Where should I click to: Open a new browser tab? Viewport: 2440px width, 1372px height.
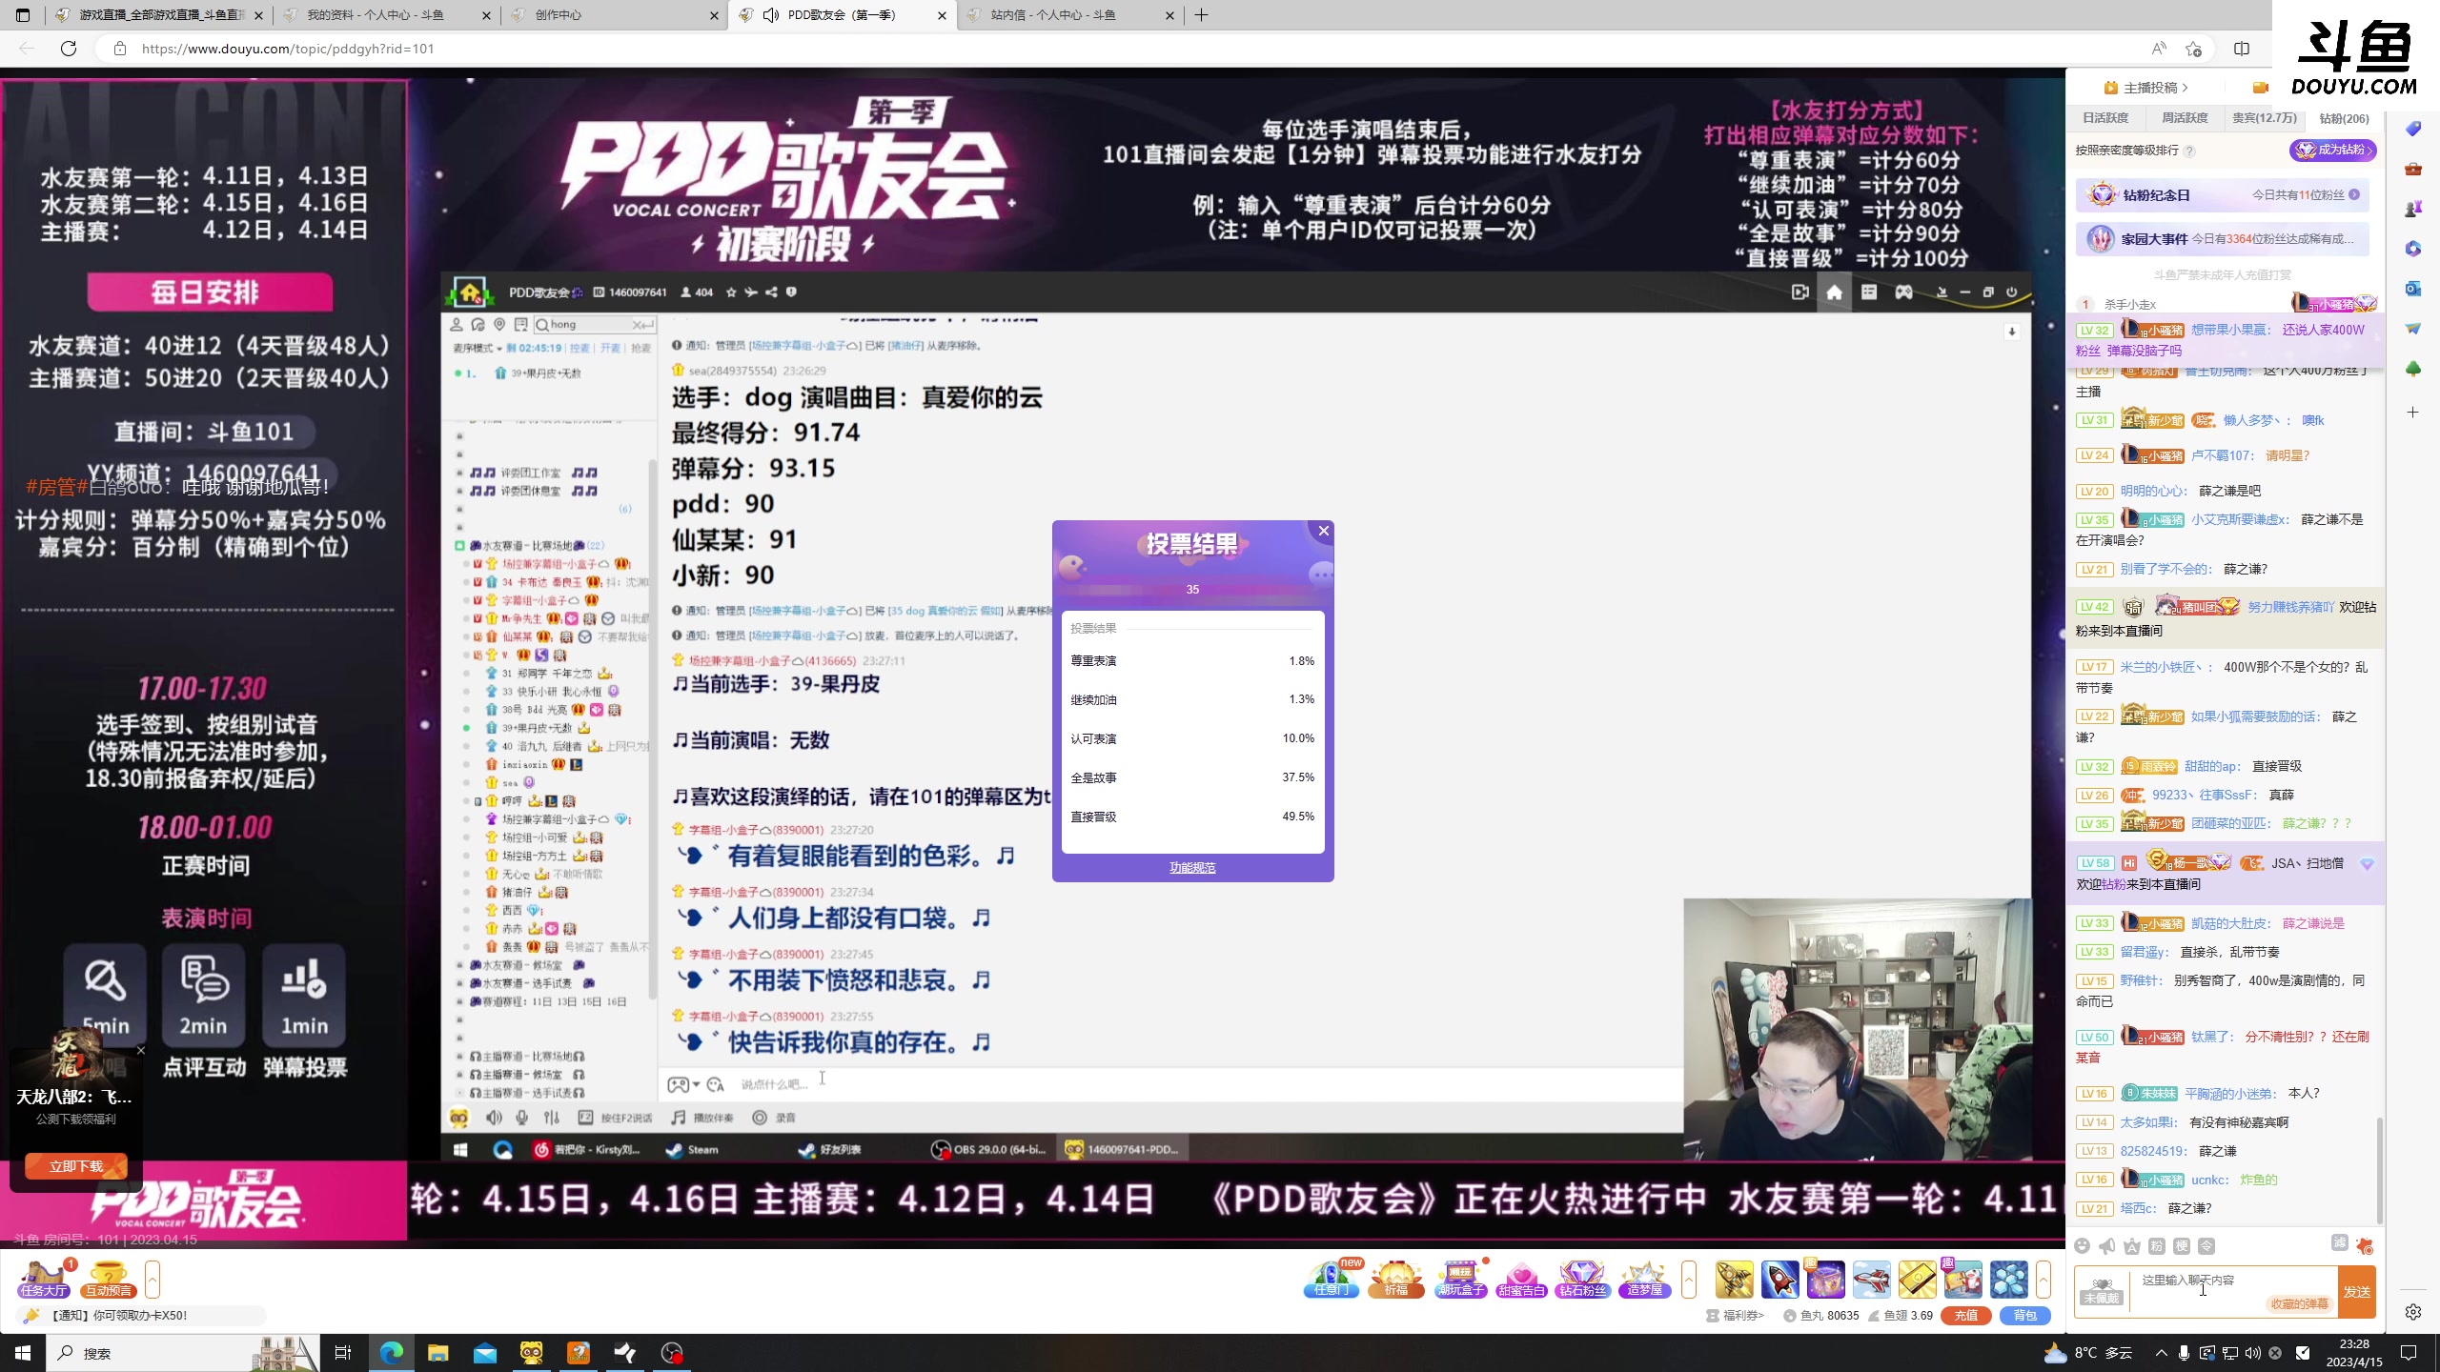coord(1201,15)
